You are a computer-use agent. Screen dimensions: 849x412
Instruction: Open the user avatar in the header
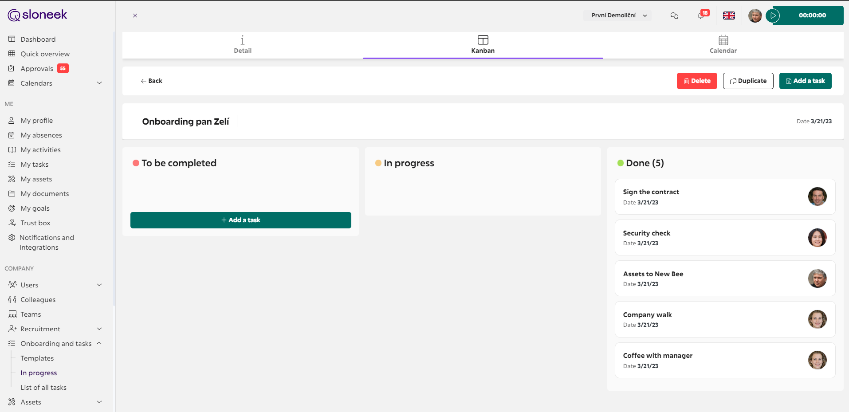click(755, 16)
